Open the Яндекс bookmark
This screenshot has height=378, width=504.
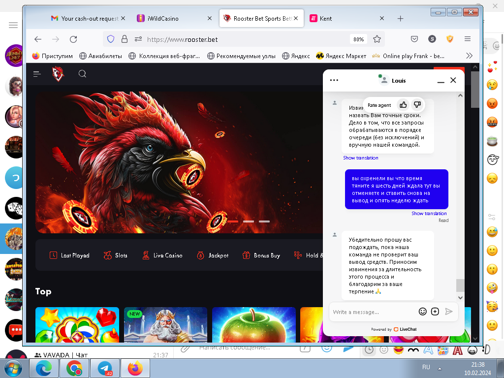296,56
